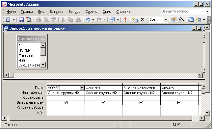
Task: Click the Cut scissors icon
Action: (63, 20)
